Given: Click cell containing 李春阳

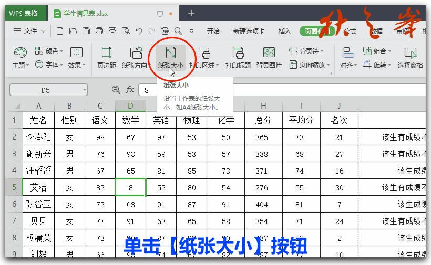Looking at the screenshot, I should tap(39, 137).
